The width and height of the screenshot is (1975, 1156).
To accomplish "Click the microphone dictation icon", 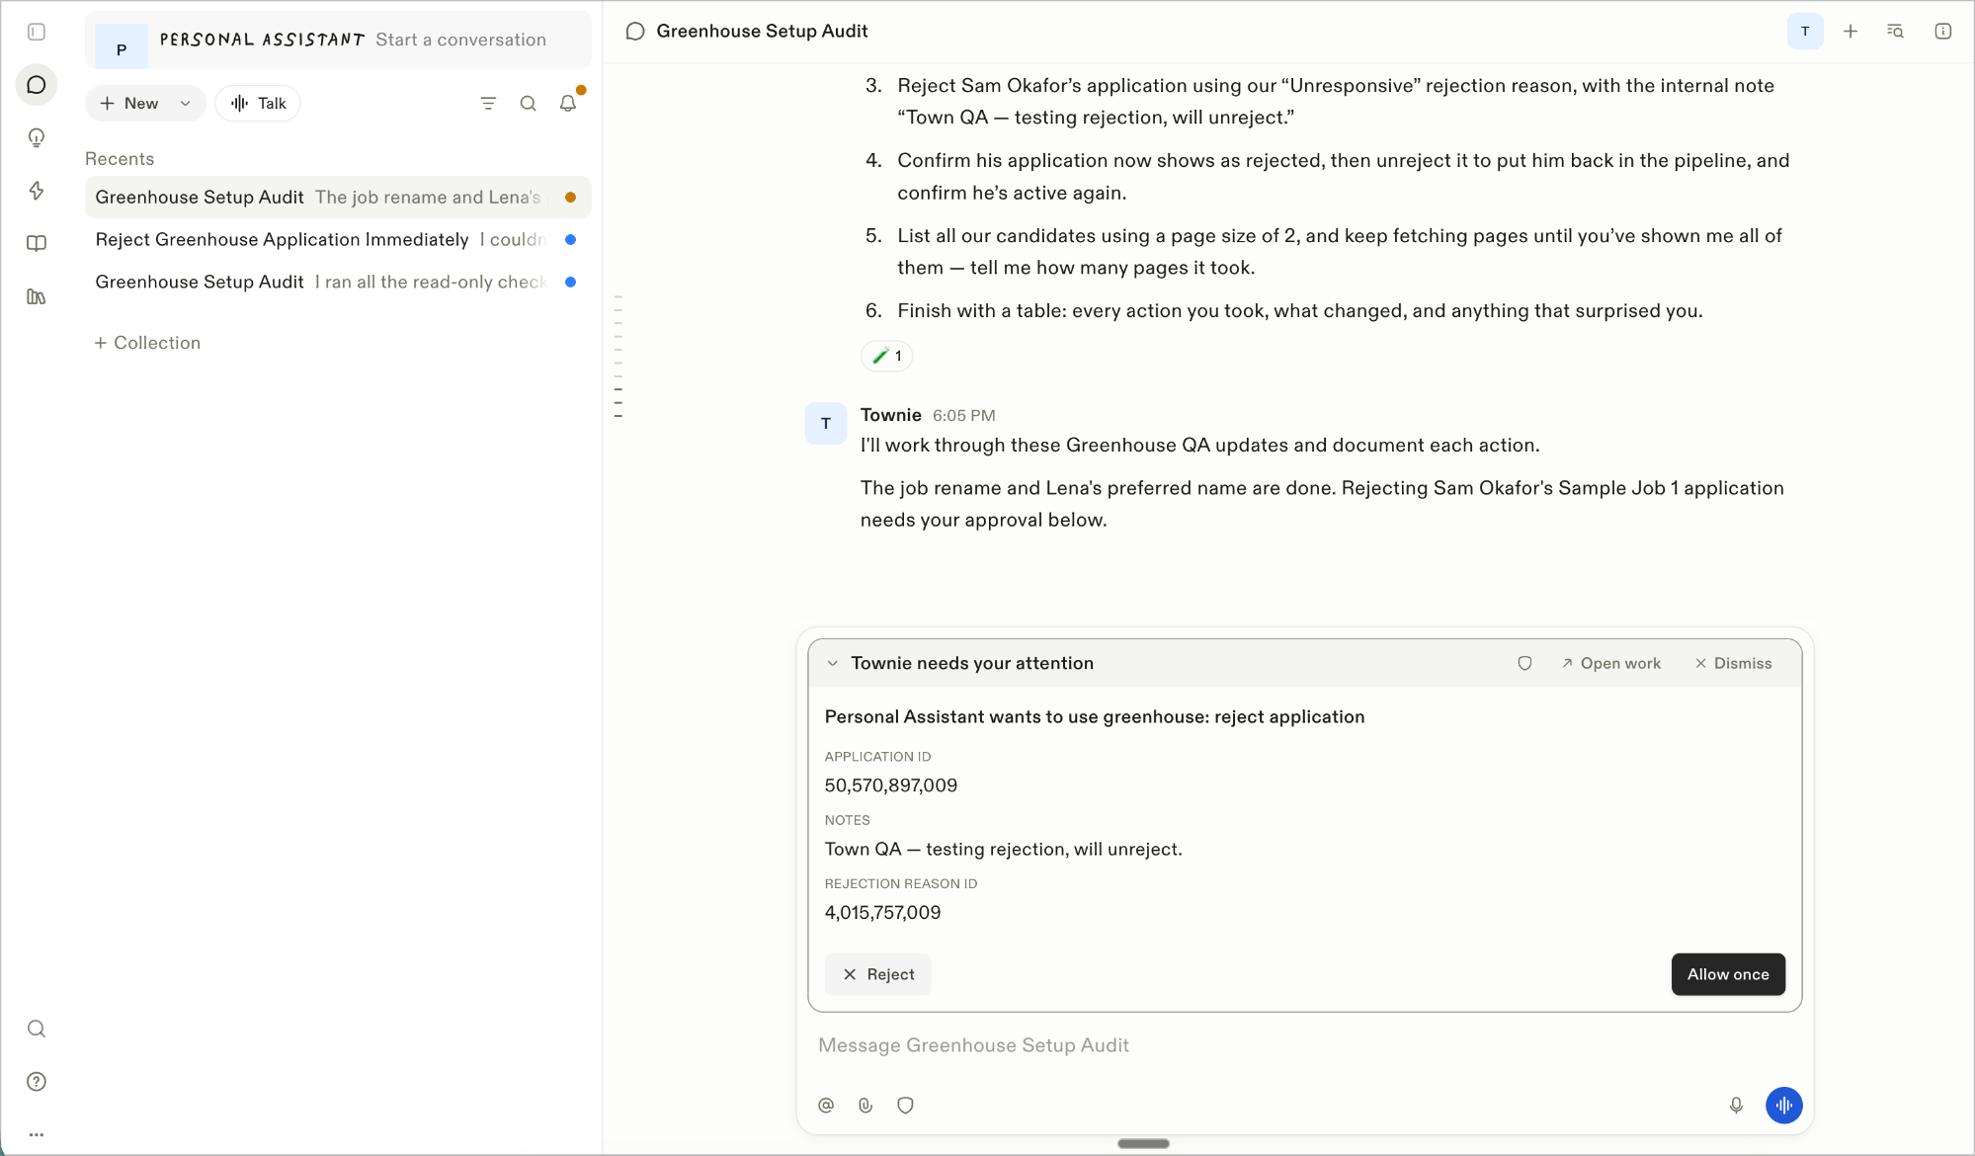I will tap(1736, 1106).
